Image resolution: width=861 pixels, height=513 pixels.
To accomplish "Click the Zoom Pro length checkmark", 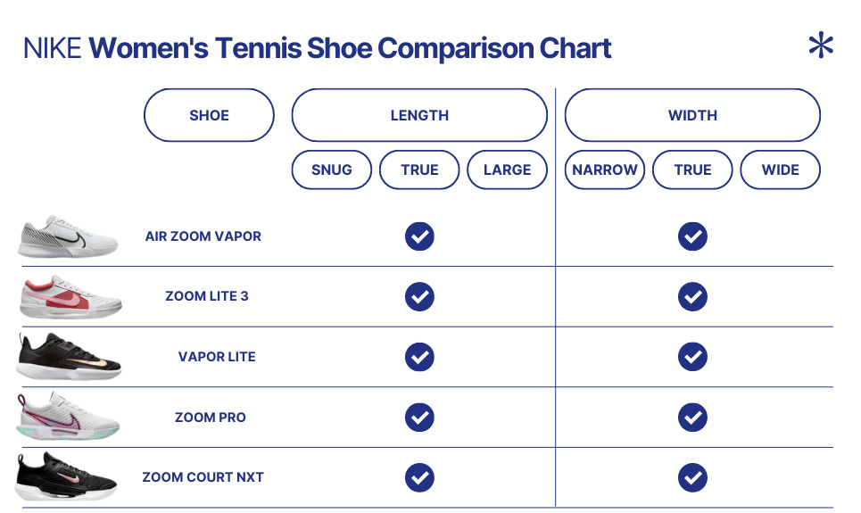I will coord(419,418).
